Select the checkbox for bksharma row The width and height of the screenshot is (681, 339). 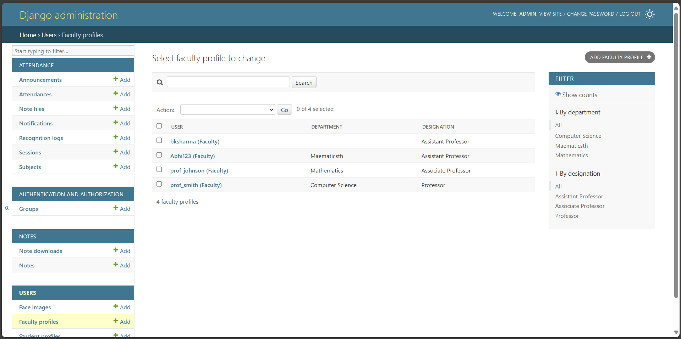(159, 140)
